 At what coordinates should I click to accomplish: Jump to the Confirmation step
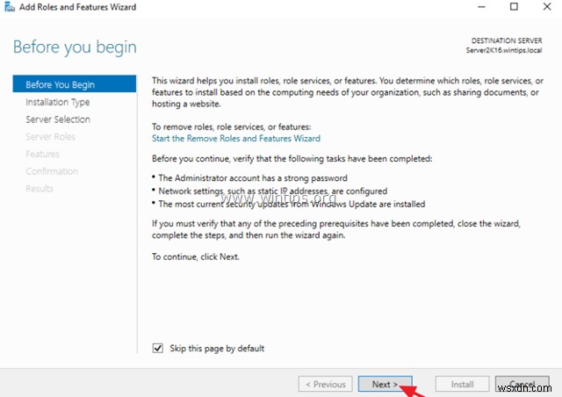[x=52, y=171]
